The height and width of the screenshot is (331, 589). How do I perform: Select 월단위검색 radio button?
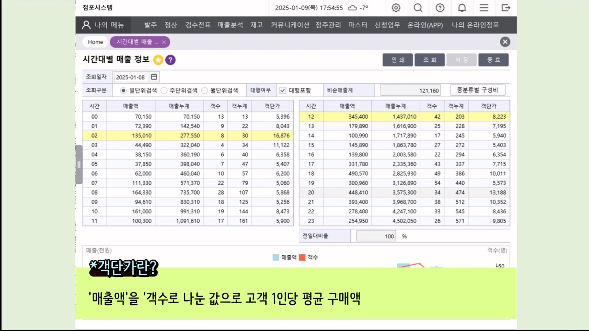coord(204,90)
